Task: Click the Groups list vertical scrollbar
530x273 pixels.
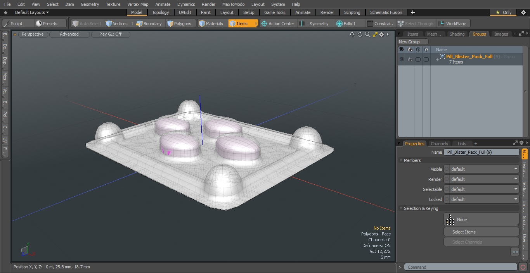Action: coord(526,91)
